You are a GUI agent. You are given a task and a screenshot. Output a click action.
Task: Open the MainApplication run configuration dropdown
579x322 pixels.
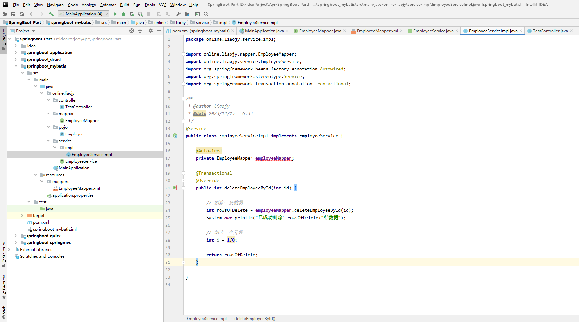pos(83,14)
